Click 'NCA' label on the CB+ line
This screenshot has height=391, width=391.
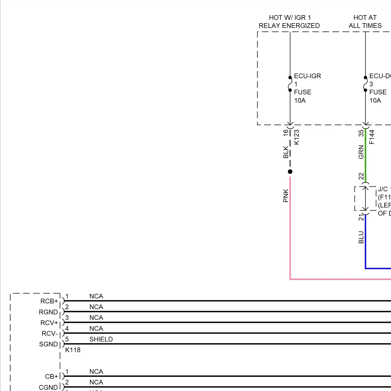(x=96, y=371)
